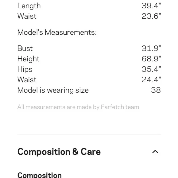Image resolution: width=178 pixels, height=178 pixels.
Task: Click the 23.6" waist value under Length
Action: [x=151, y=16]
